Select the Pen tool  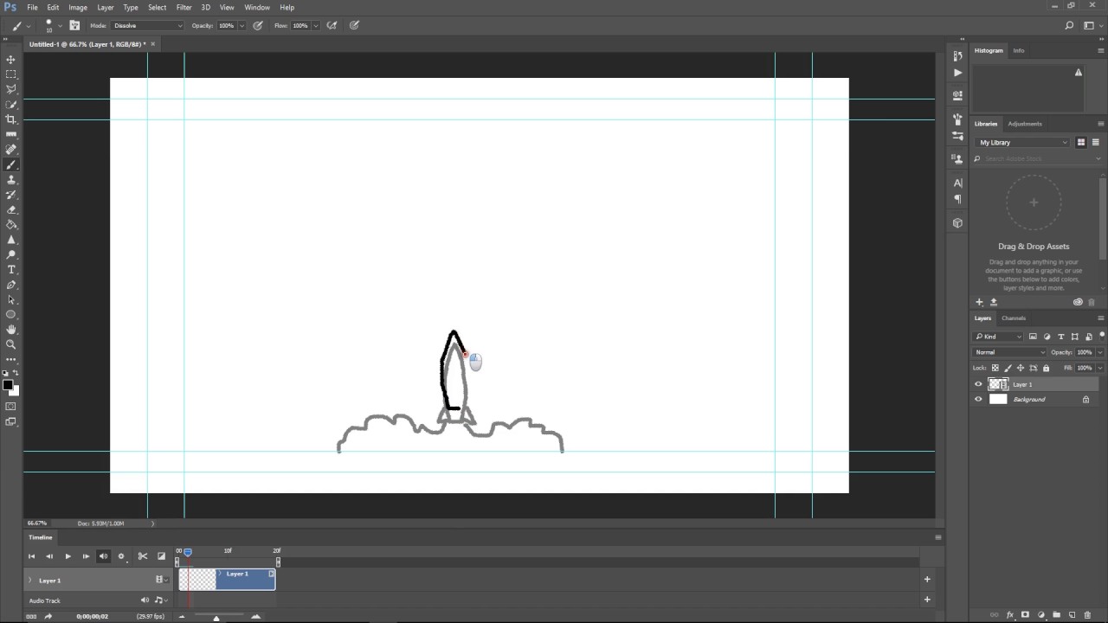[x=11, y=285]
